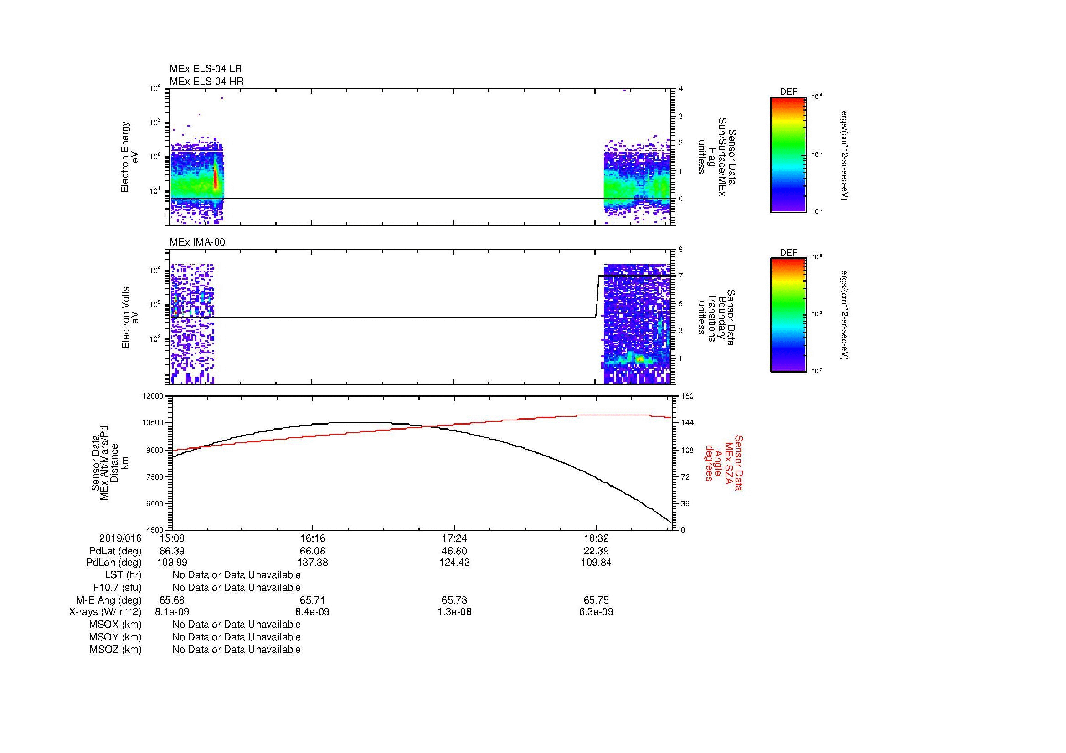Image resolution: width=1066 pixels, height=753 pixels.
Task: Click the 'MSOY (km)' row label
Action: tap(116, 637)
